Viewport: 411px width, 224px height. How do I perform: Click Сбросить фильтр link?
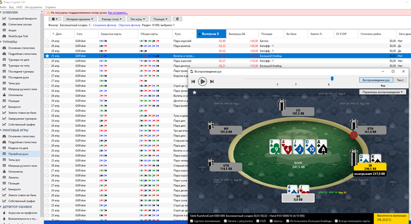129,25
